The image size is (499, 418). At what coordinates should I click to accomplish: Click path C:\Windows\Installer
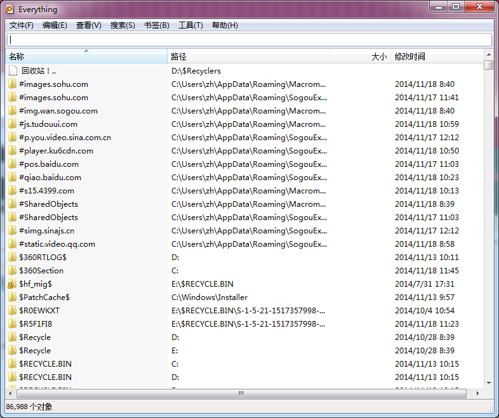[210, 297]
